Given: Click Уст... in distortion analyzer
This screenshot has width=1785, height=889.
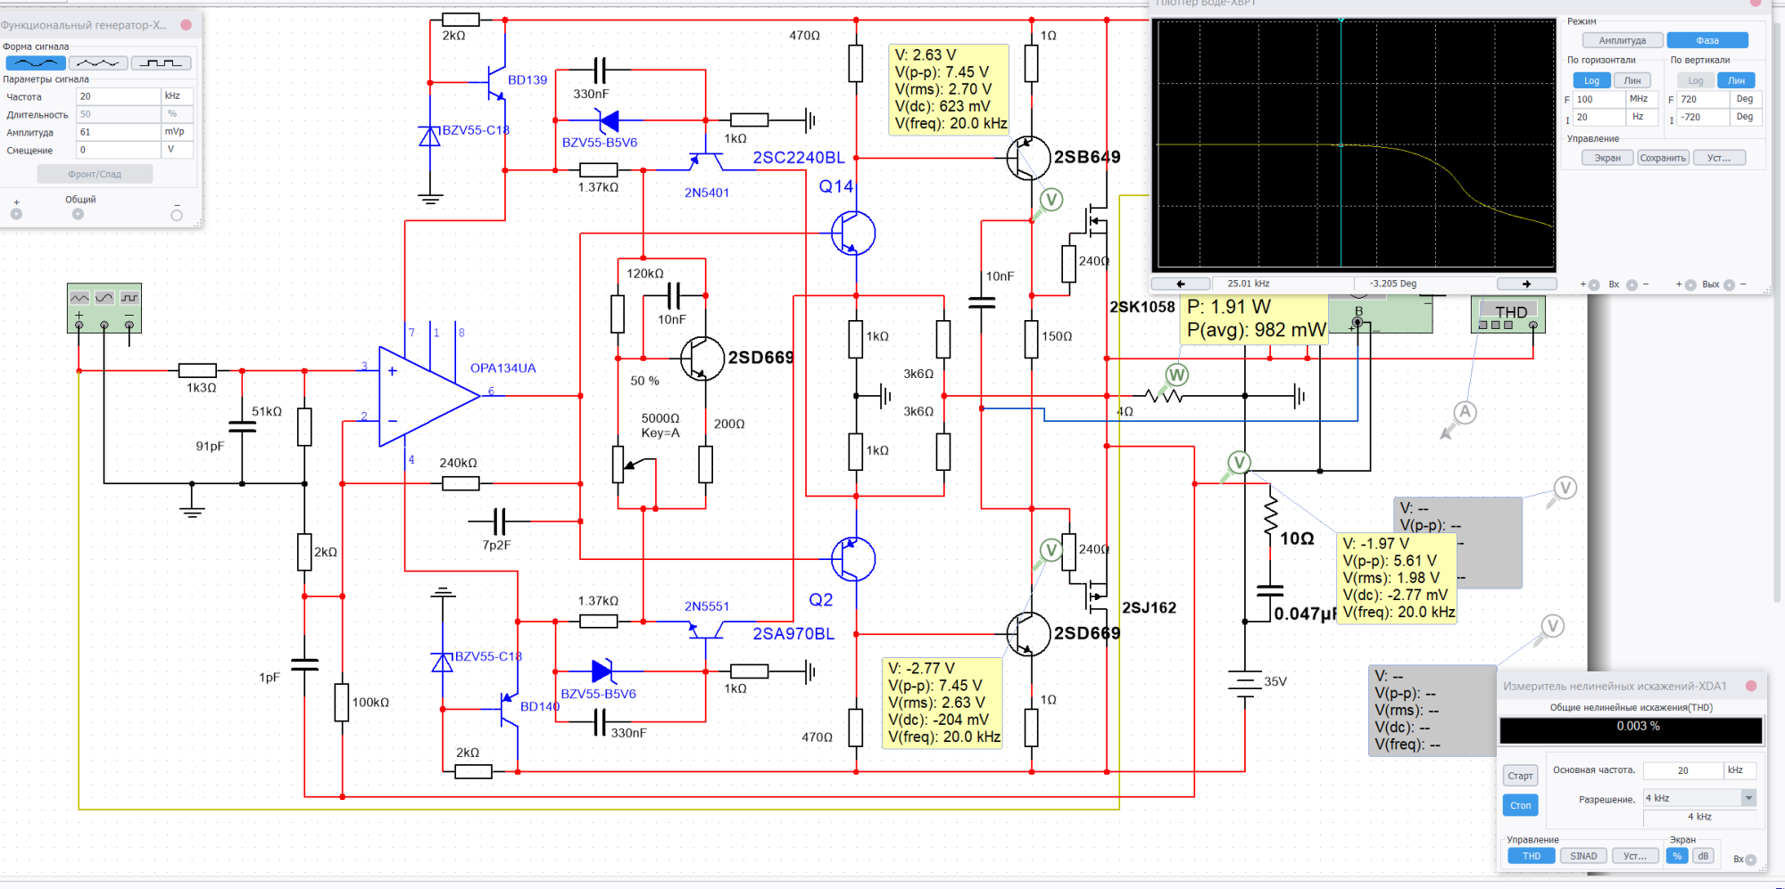Looking at the screenshot, I should (1635, 856).
